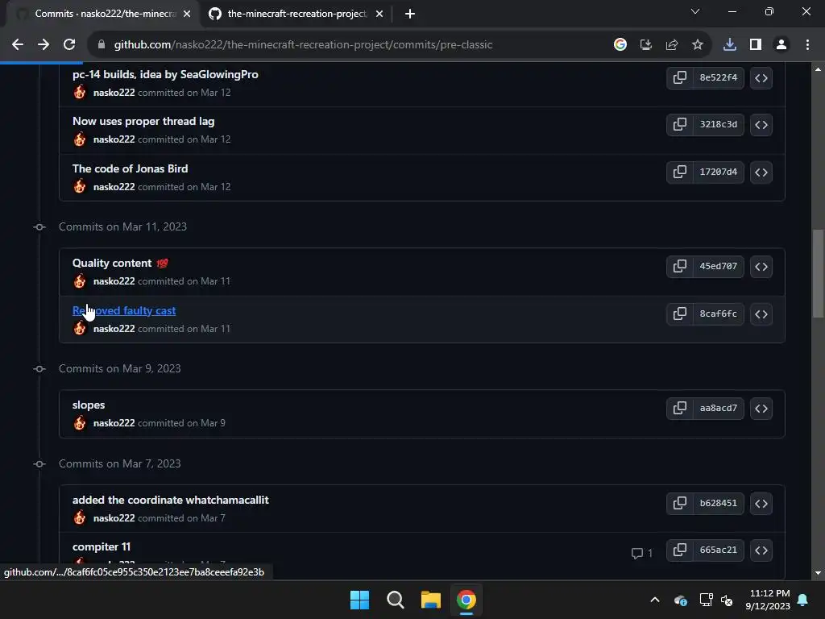Open nasko222 profile on slopes commit
This screenshot has height=619, width=825.
coord(114,423)
